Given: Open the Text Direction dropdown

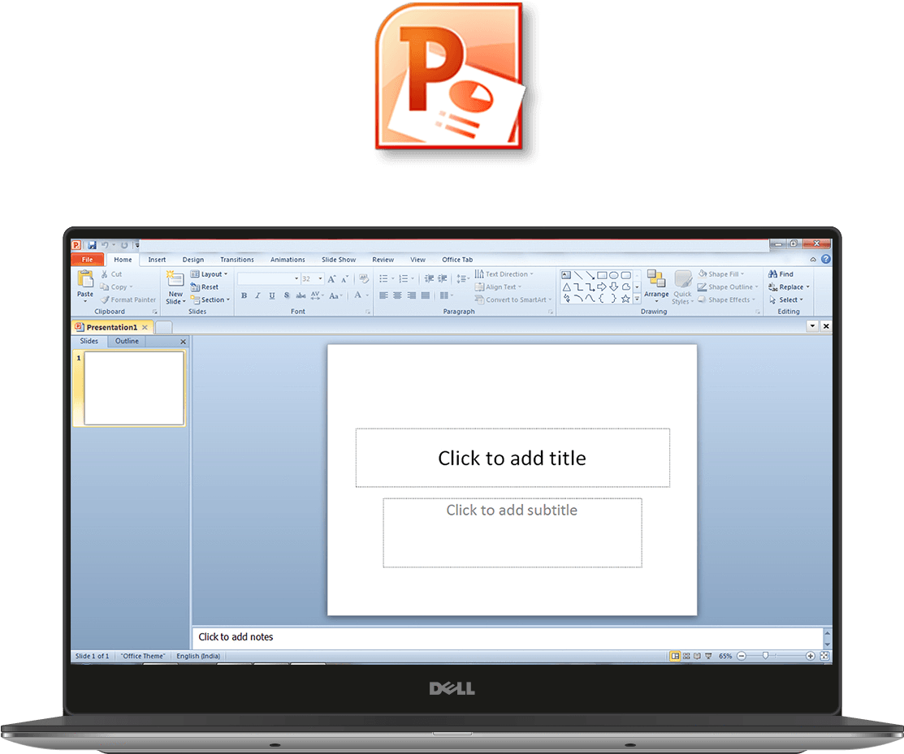Looking at the screenshot, I should 504,274.
